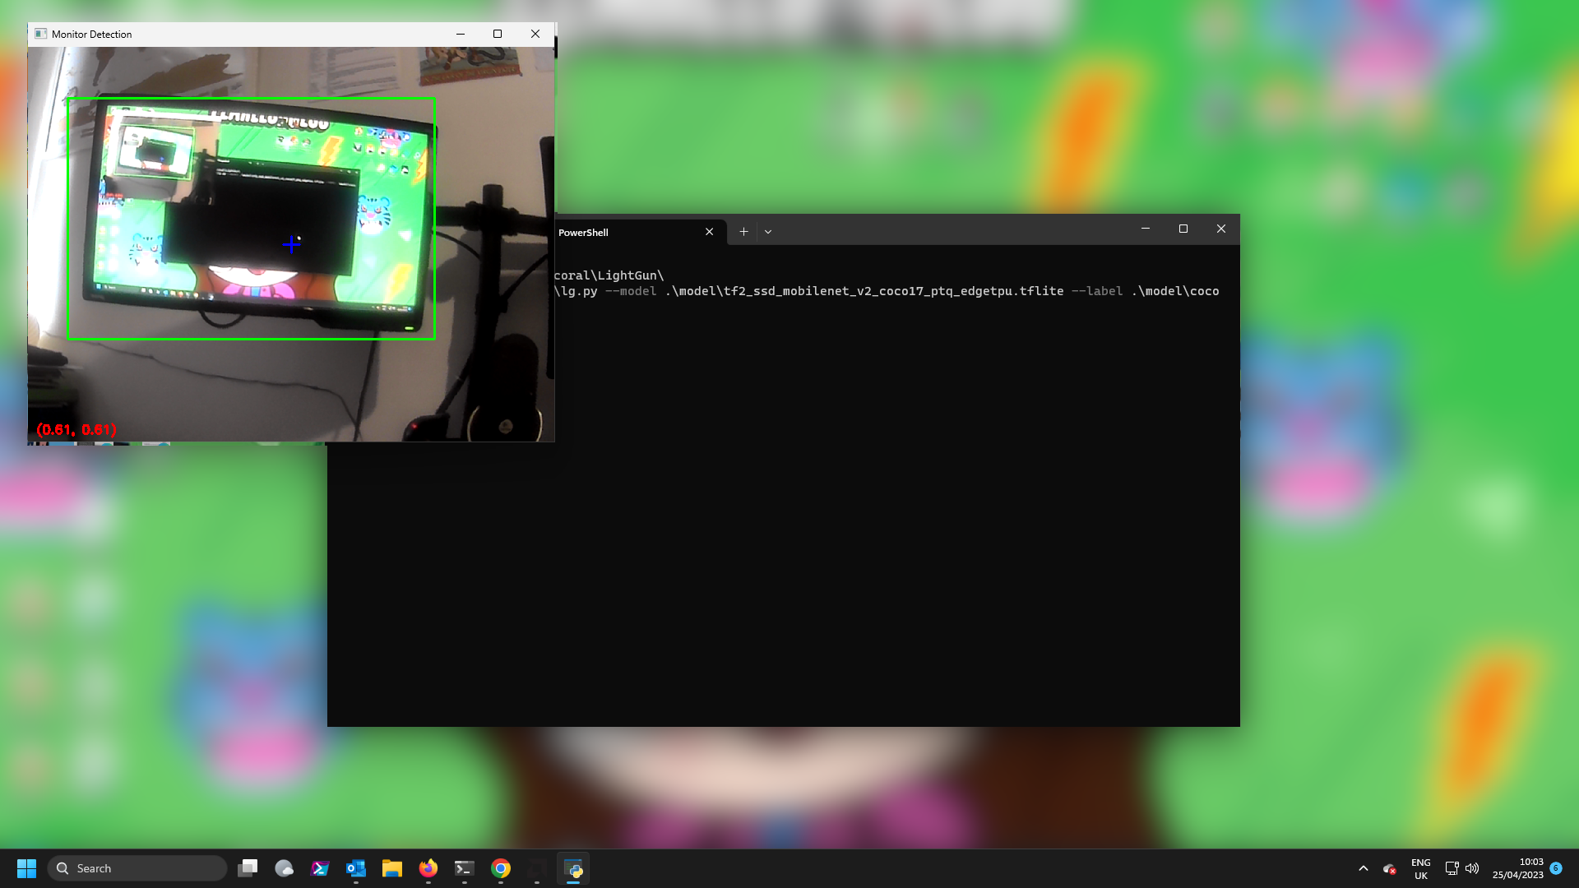
Task: Toggle the Windows notification panel
Action: pyautogui.click(x=1558, y=867)
